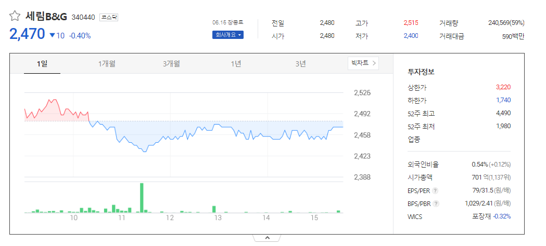Click the tallest green volume bar
Screen dimensions: 546x246
pos(142,197)
